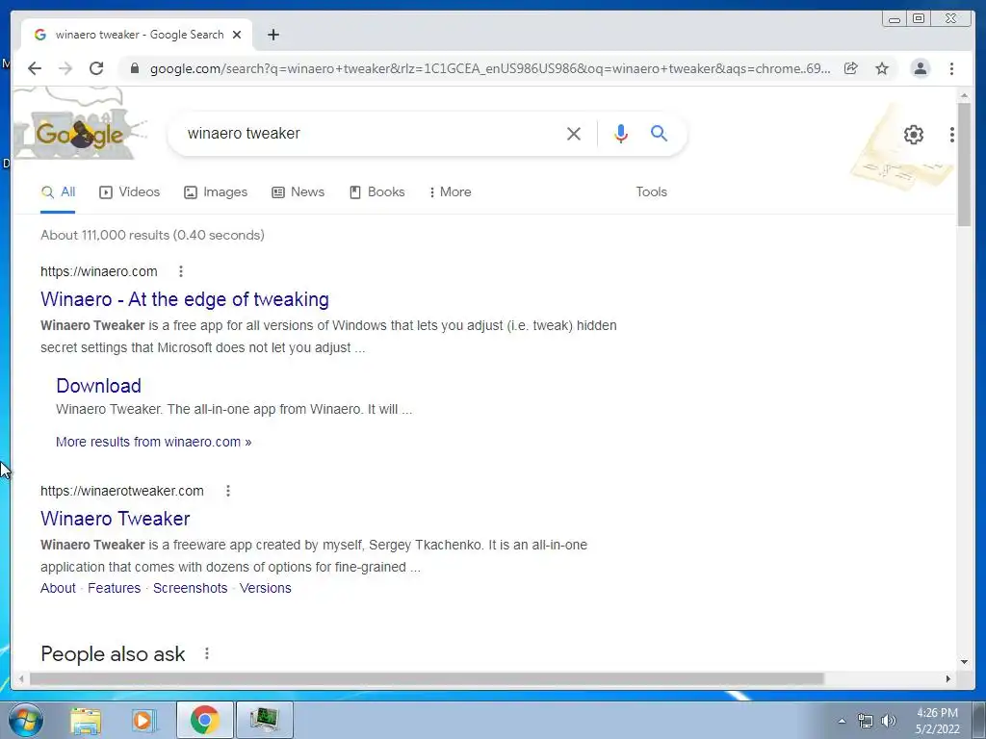Viewport: 986px width, 739px height.
Task: Switch to the Images results tab
Action: [216, 192]
